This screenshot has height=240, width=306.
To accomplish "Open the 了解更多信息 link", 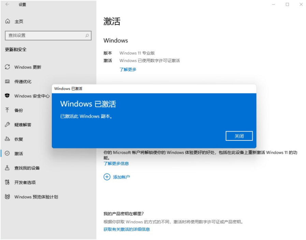I will (116, 163).
